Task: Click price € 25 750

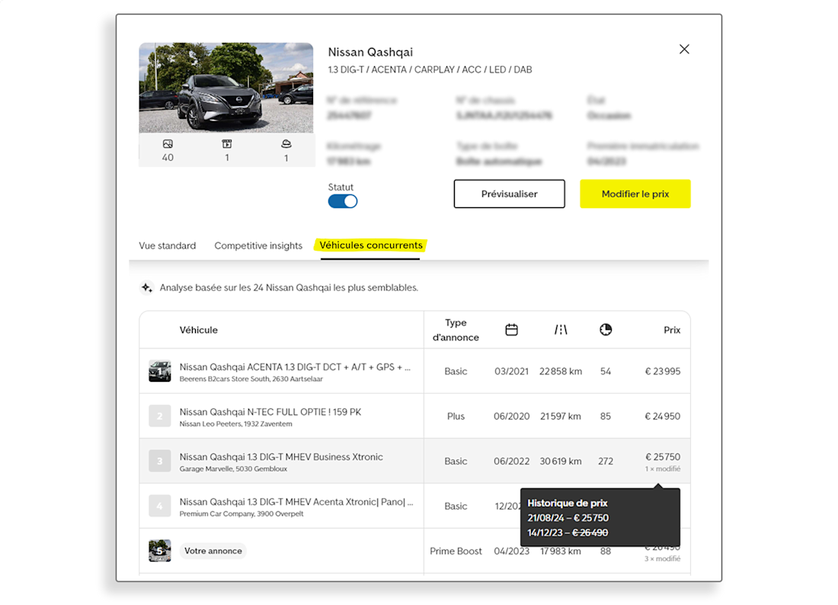Action: click(663, 457)
